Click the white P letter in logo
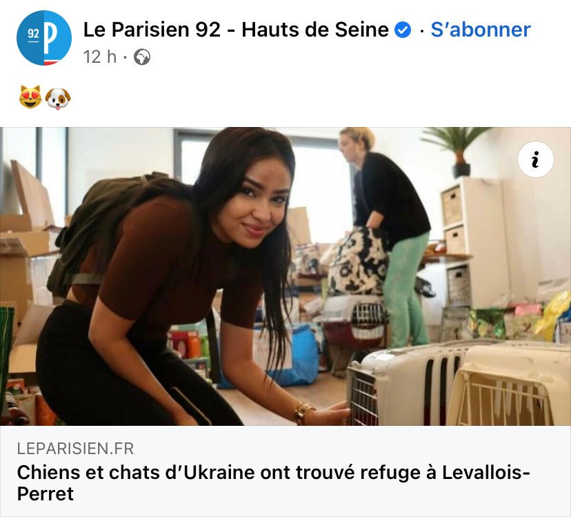The image size is (571, 519). click(50, 38)
